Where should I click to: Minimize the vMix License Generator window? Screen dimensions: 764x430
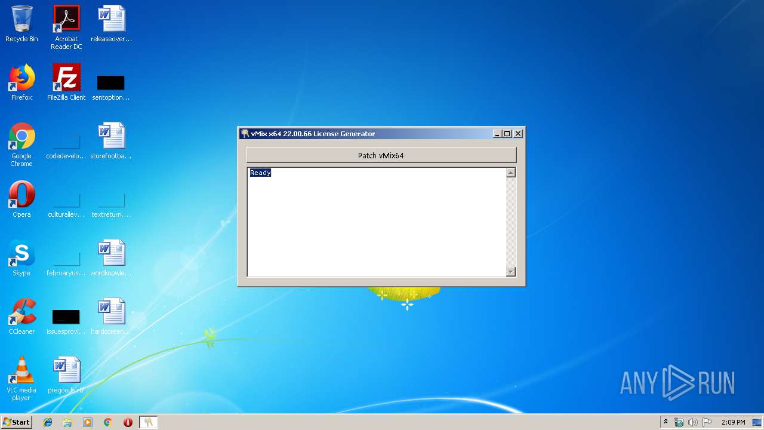[x=497, y=134]
